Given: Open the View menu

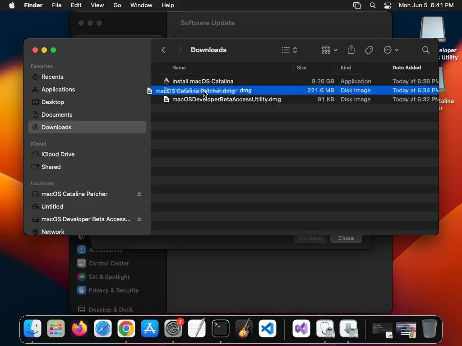Looking at the screenshot, I should (97, 5).
